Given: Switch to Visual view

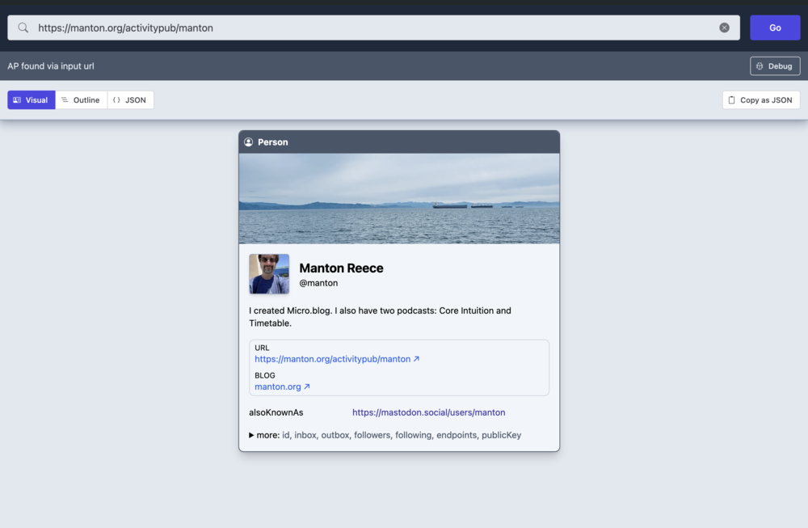Looking at the screenshot, I should (32, 100).
